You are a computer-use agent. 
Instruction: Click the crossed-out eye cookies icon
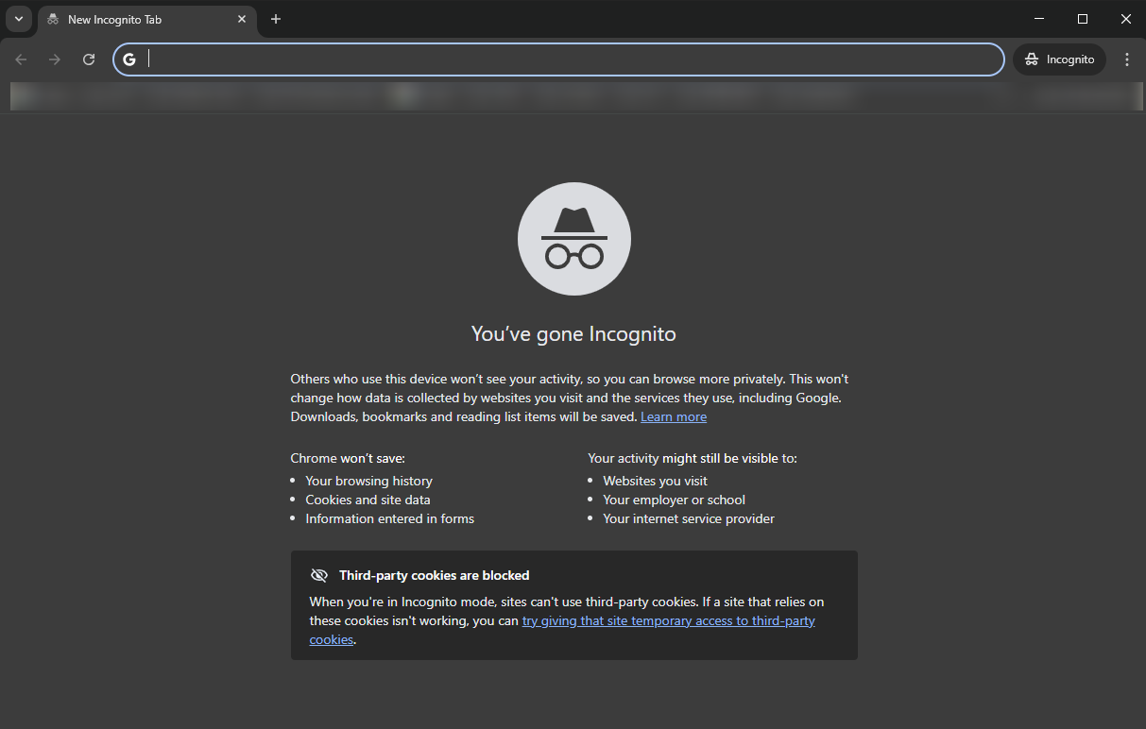(319, 574)
